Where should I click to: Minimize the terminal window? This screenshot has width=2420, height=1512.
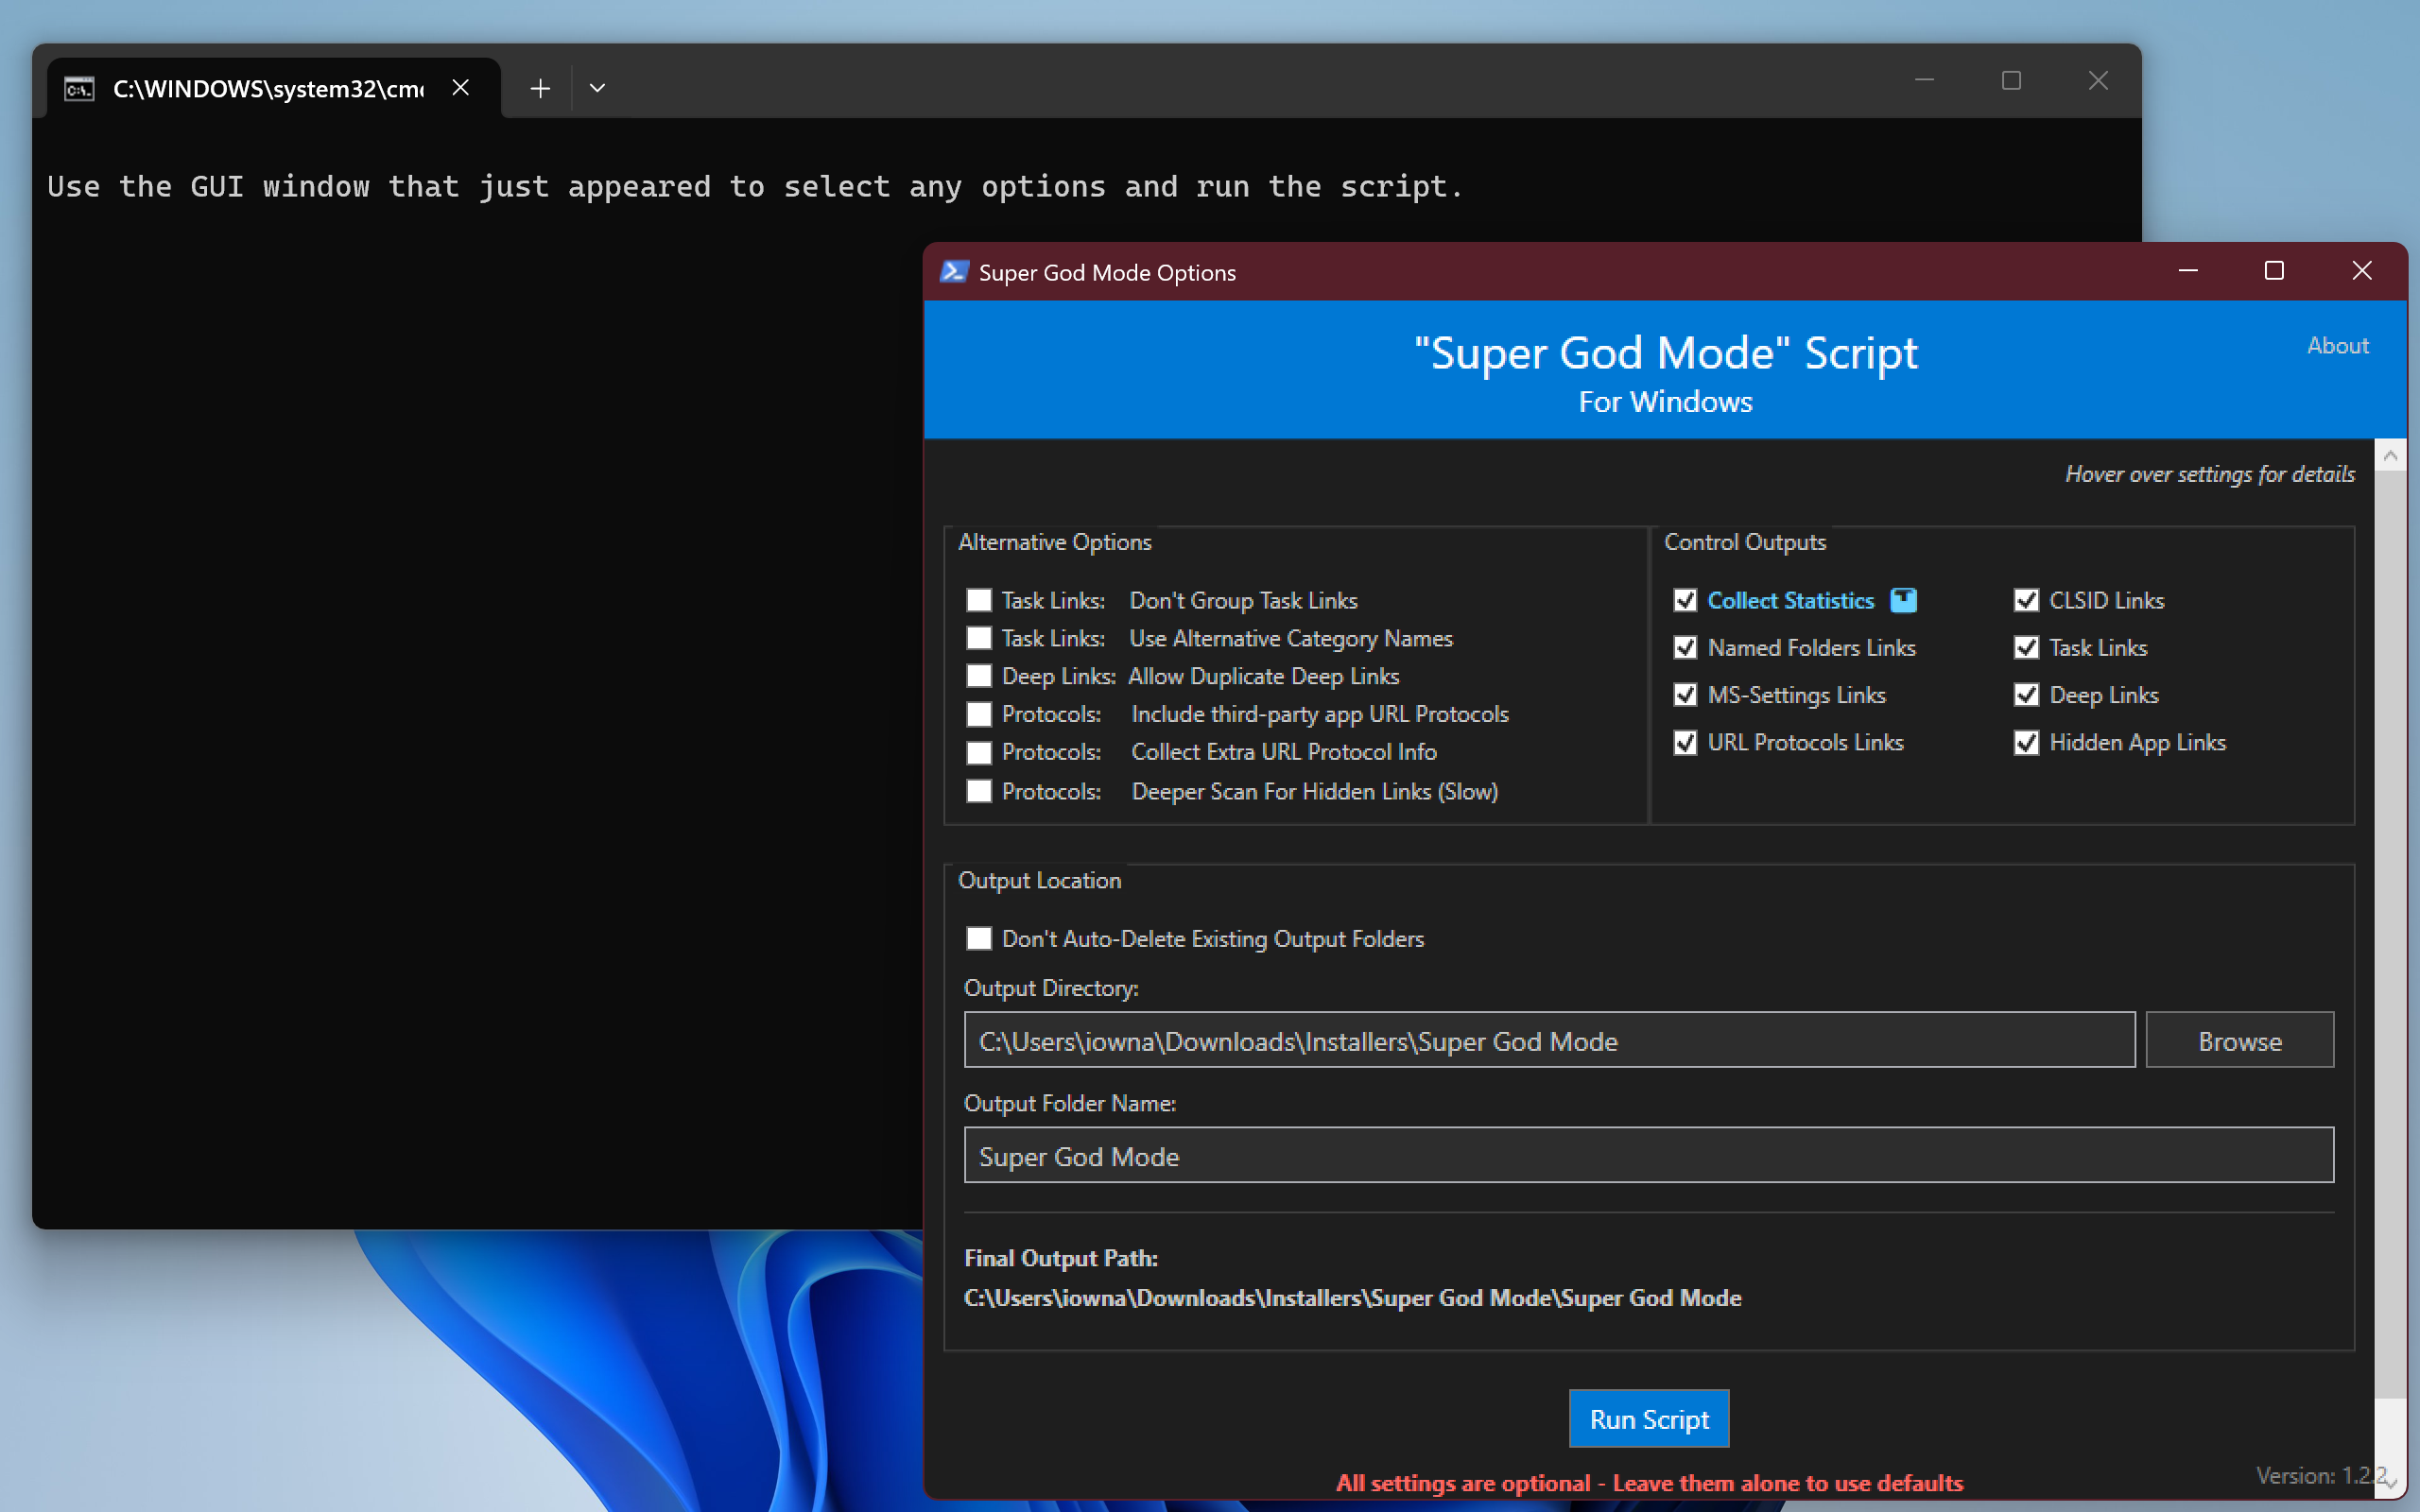1924,81
